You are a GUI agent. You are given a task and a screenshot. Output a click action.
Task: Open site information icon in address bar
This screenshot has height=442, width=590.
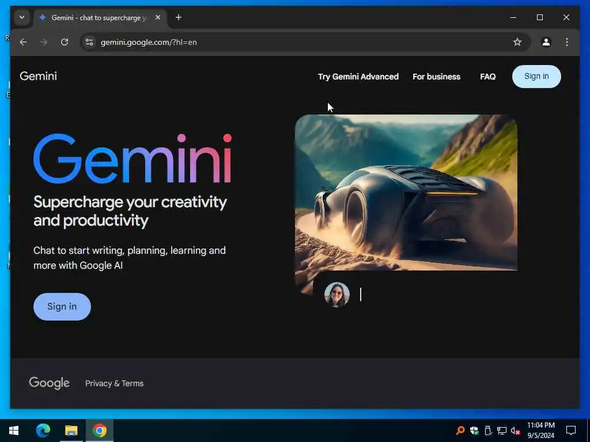(x=89, y=42)
